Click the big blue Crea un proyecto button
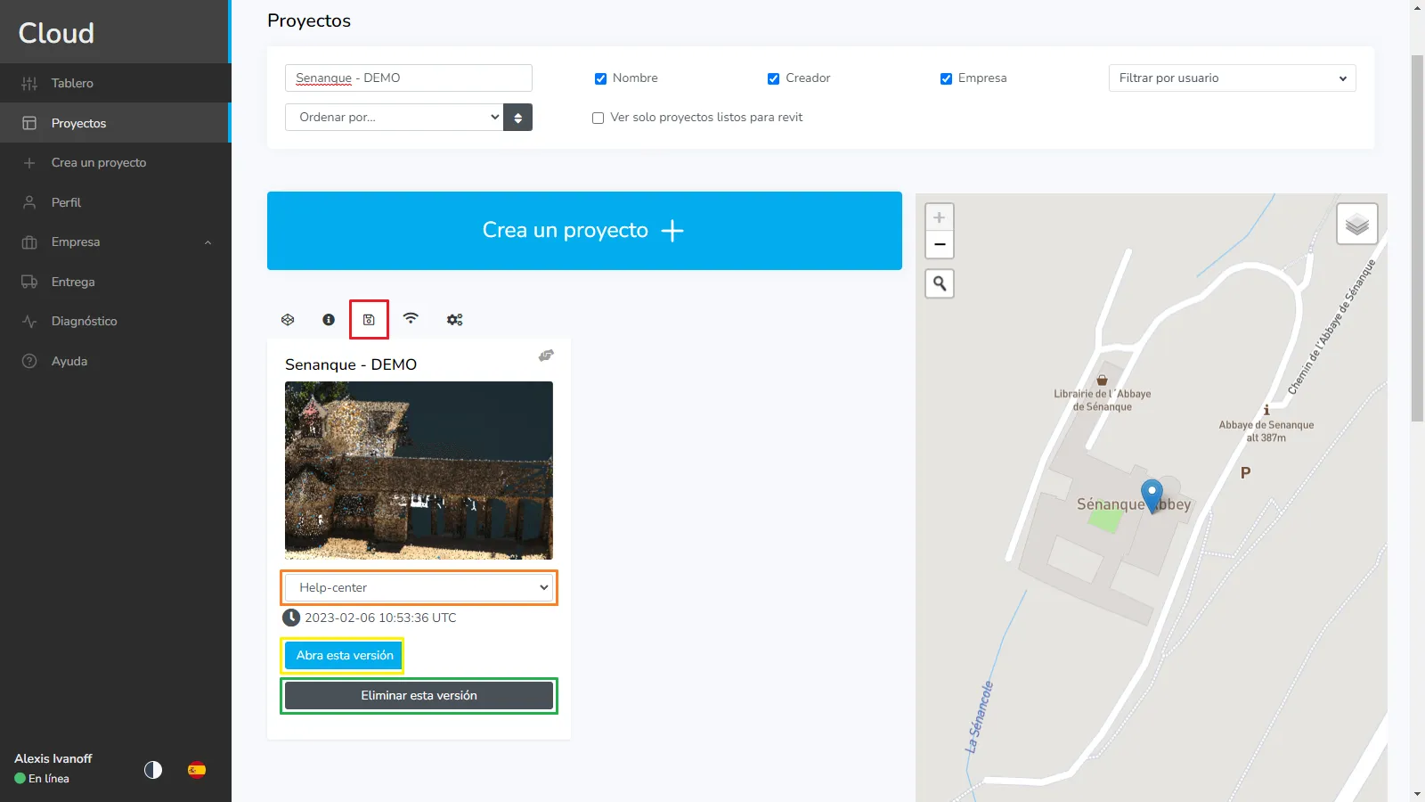This screenshot has width=1425, height=802. (584, 231)
